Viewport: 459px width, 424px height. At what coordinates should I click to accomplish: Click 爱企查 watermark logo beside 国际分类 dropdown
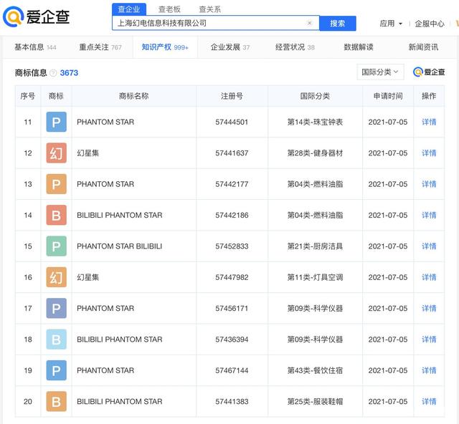429,72
